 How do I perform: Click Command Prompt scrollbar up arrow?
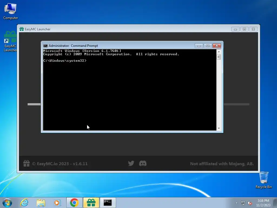219,52
